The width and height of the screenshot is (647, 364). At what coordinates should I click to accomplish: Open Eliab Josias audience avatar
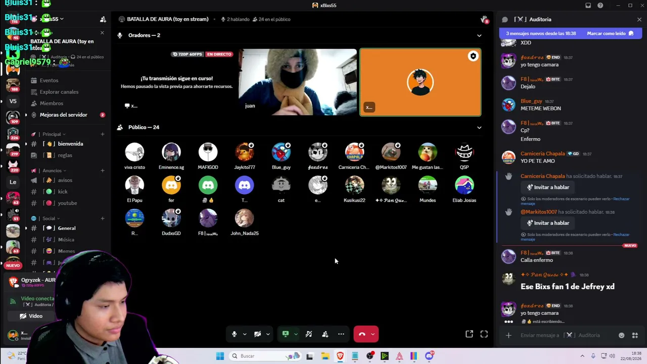pos(464,186)
